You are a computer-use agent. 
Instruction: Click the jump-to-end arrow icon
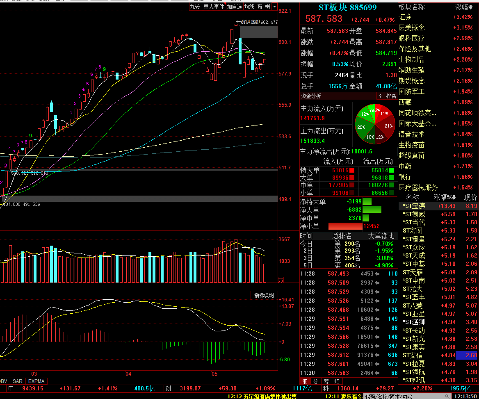(268, 7)
